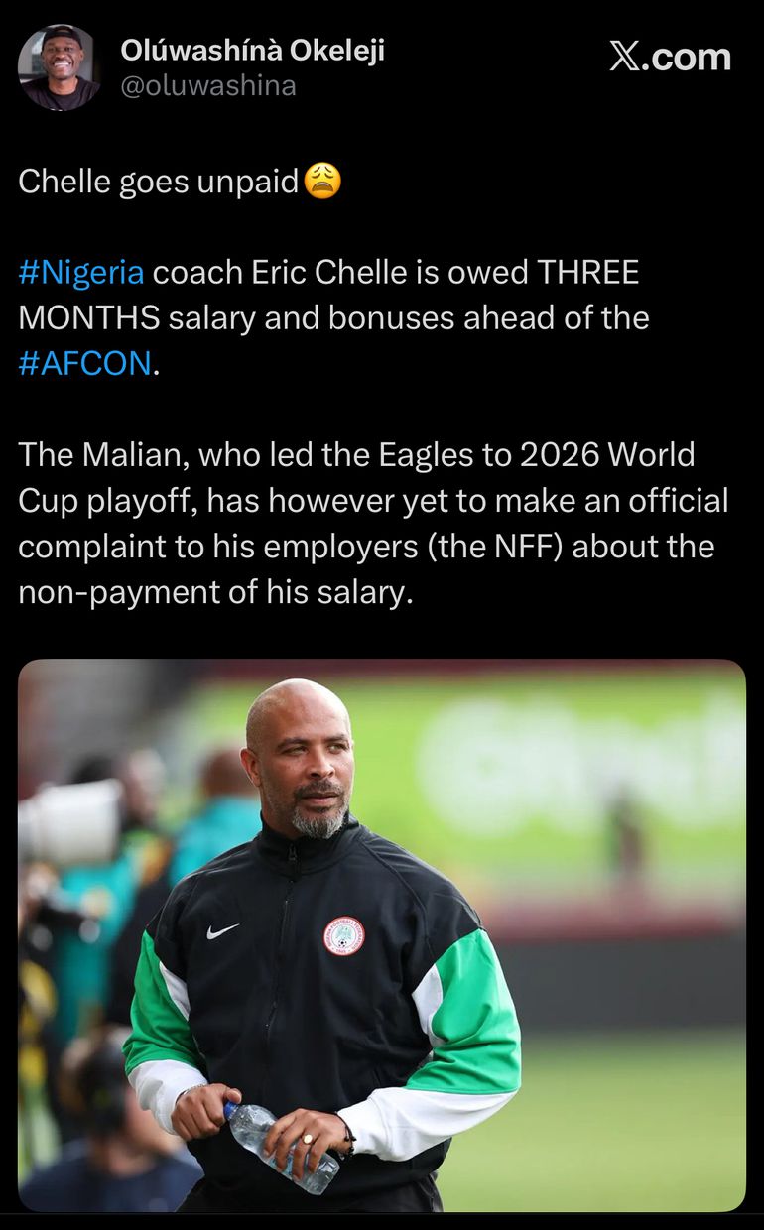Open the @oluwashina handle
Image resolution: width=764 pixels, height=1230 pixels.
(x=208, y=86)
